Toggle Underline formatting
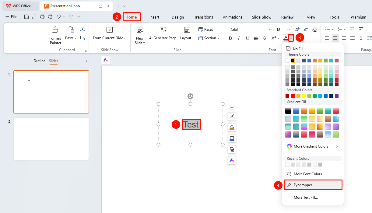The width and height of the screenshot is (372, 213). 247,38
